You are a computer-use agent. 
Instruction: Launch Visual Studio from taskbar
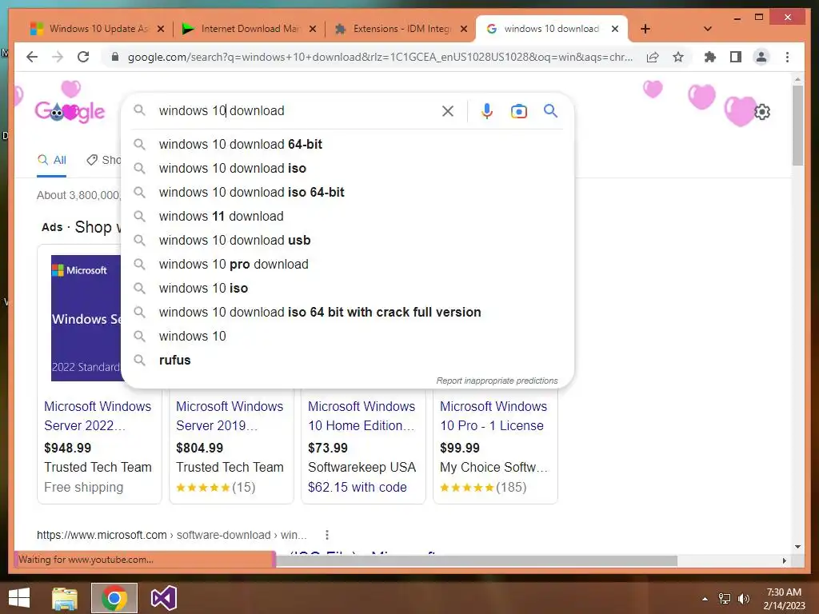pos(164,598)
